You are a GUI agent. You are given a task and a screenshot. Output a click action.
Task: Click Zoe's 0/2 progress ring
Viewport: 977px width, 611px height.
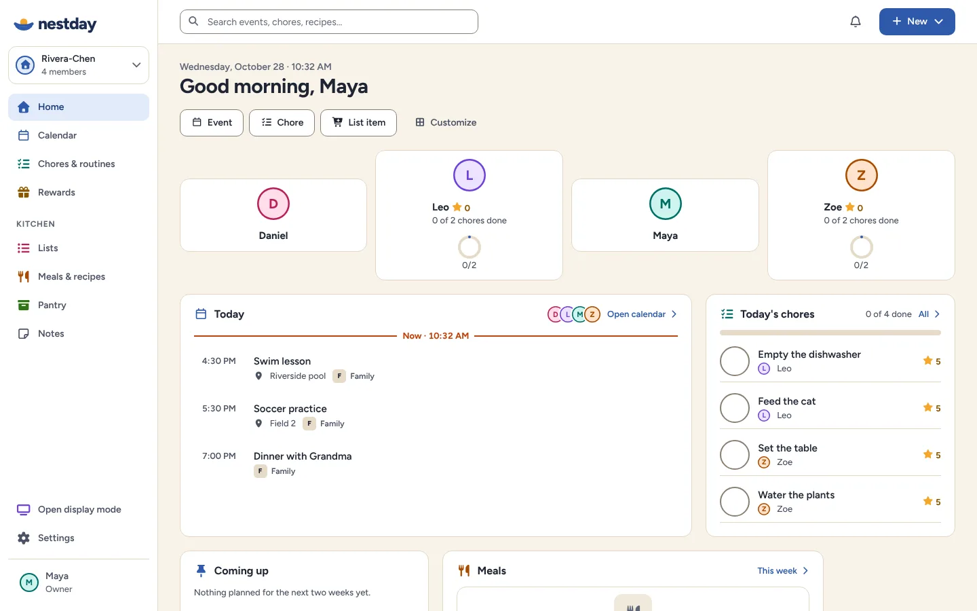862,247
